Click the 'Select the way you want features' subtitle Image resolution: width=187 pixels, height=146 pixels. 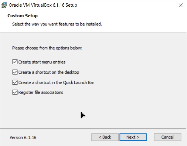click(x=57, y=24)
